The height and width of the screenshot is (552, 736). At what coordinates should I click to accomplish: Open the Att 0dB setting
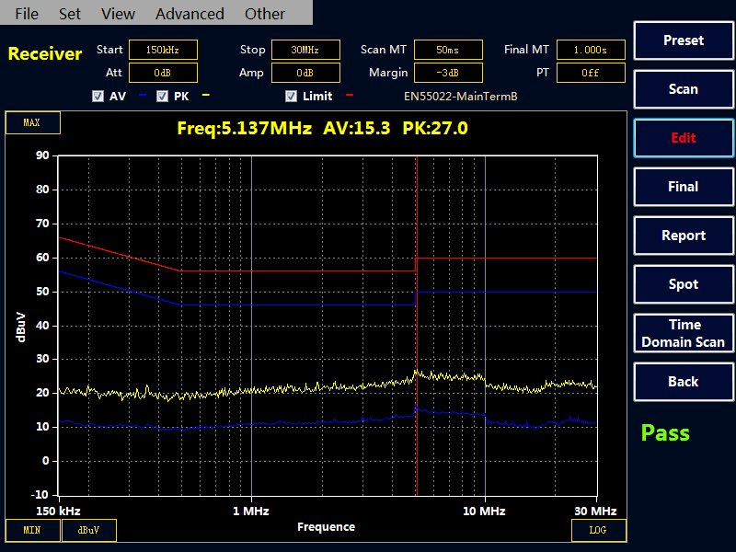tap(163, 73)
